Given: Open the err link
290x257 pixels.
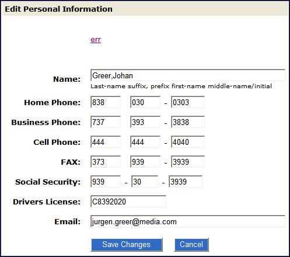Looking at the screenshot, I should [x=96, y=40].
